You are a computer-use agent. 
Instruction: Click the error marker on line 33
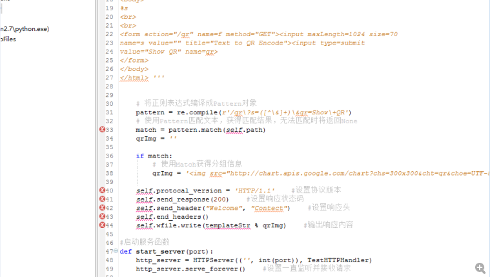[x=102, y=130]
